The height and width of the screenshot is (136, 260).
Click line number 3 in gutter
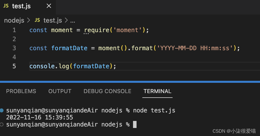pos(14,48)
